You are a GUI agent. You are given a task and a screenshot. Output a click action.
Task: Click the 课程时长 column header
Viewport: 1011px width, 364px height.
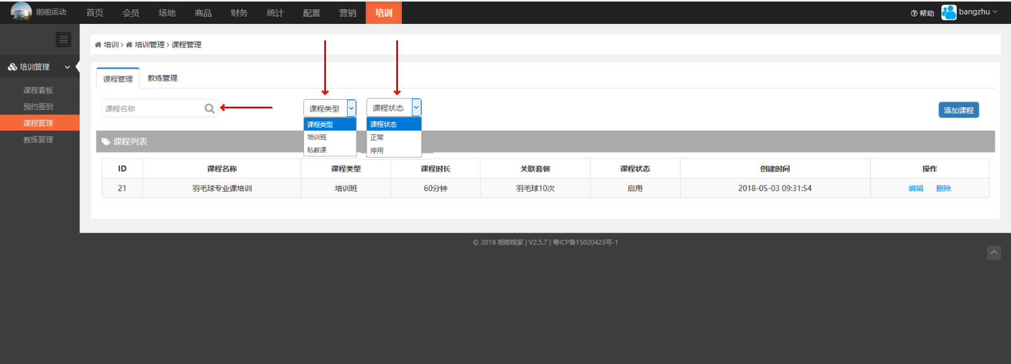pyautogui.click(x=435, y=169)
